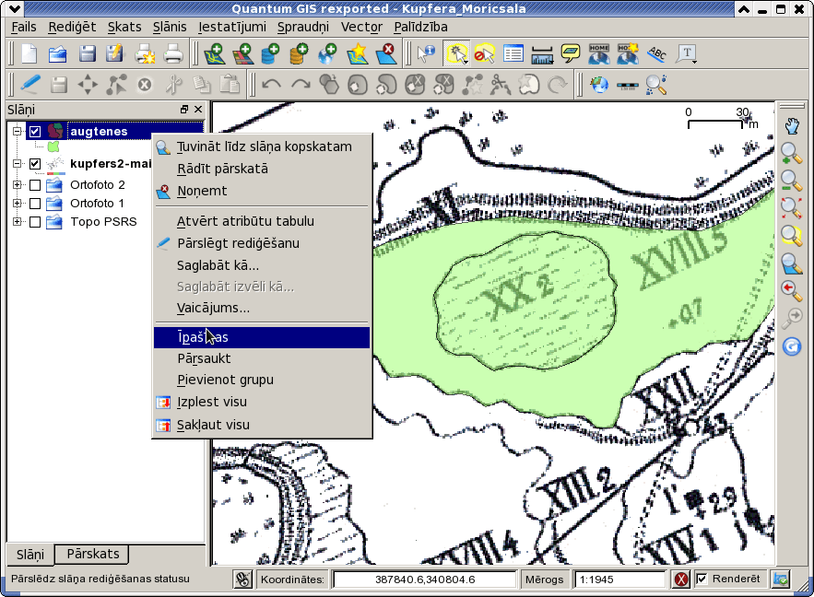
Task: Enable the Ortofoto 1 group checkbox
Action: (x=35, y=203)
